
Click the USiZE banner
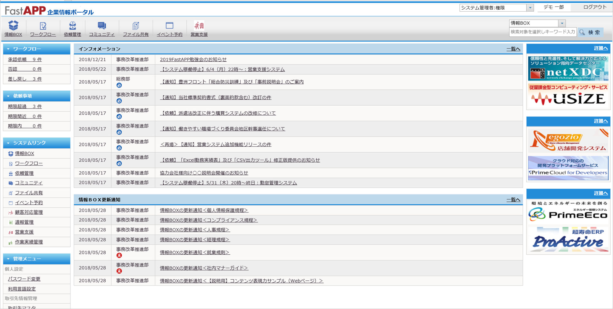(568, 95)
